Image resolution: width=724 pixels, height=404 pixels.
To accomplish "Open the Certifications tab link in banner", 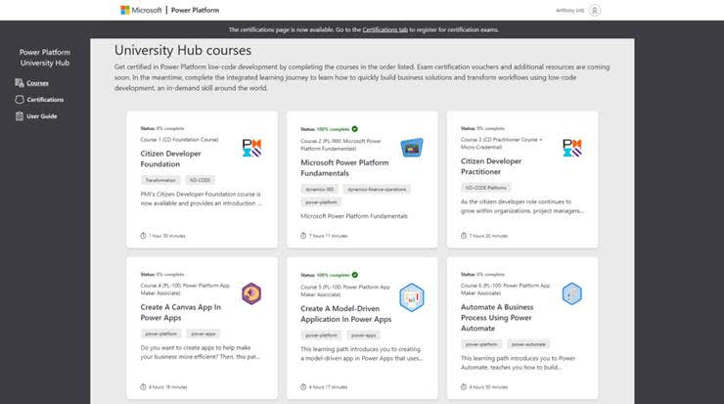I will [385, 29].
